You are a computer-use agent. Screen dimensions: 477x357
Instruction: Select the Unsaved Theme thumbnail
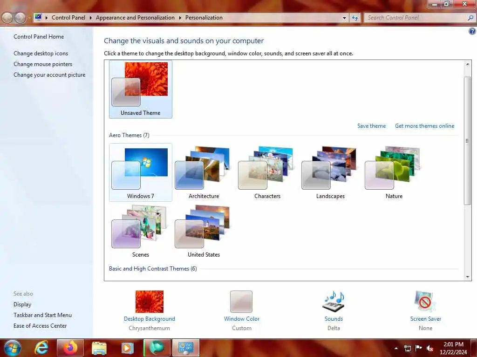click(141, 89)
